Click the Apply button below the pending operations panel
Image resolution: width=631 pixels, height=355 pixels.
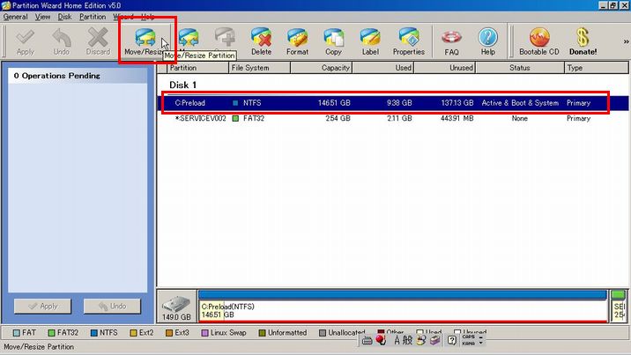pyautogui.click(x=42, y=307)
